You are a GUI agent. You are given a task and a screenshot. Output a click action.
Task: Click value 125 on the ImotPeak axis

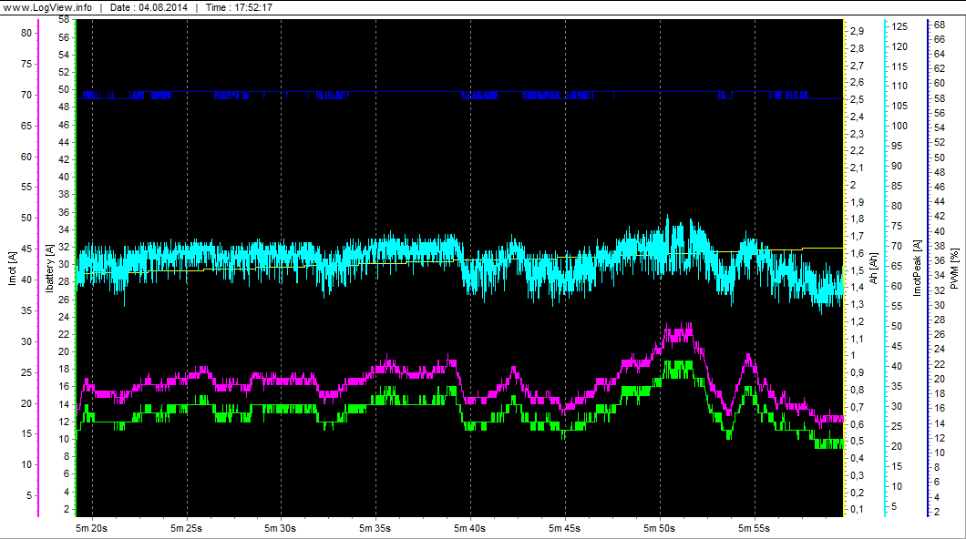899,26
